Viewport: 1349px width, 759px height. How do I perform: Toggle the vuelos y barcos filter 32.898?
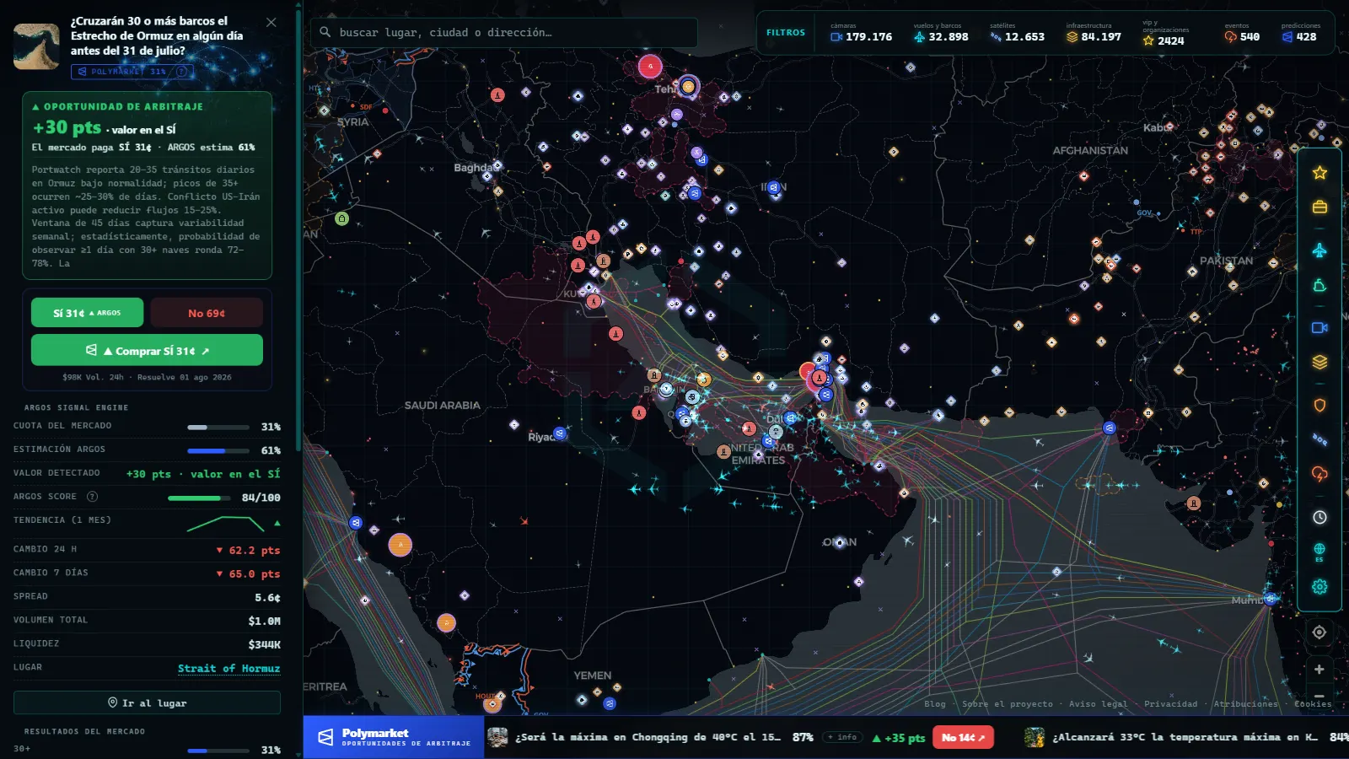pyautogui.click(x=940, y=33)
